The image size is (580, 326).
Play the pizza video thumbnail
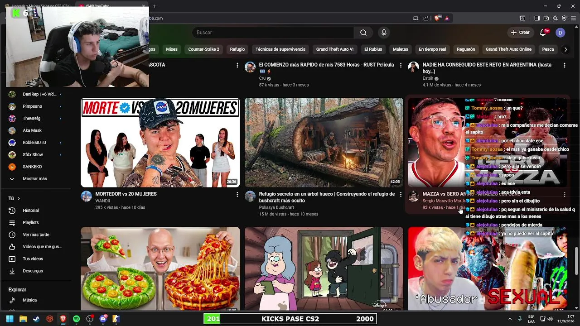[x=160, y=268]
